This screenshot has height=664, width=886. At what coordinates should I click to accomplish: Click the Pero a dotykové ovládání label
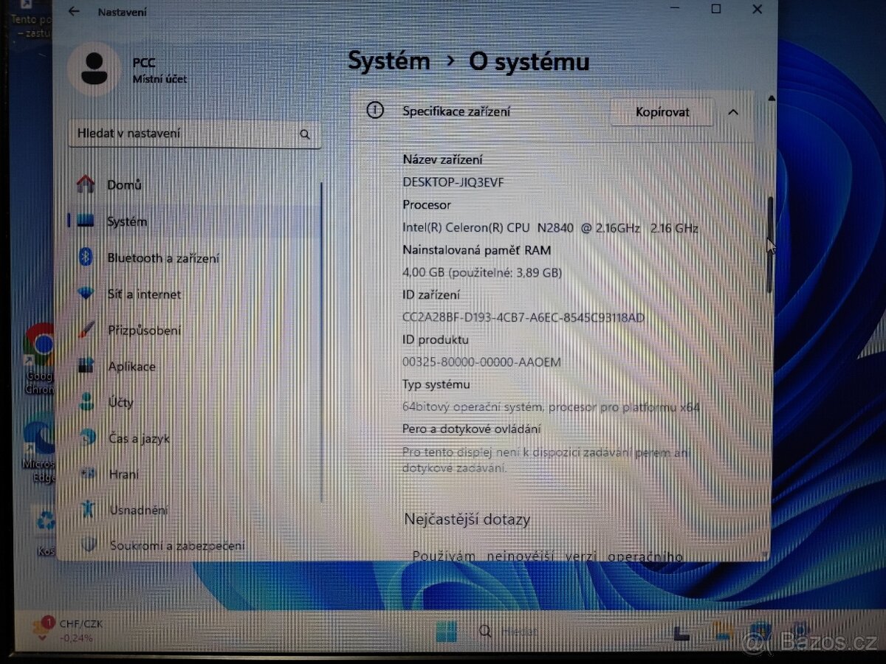click(472, 429)
